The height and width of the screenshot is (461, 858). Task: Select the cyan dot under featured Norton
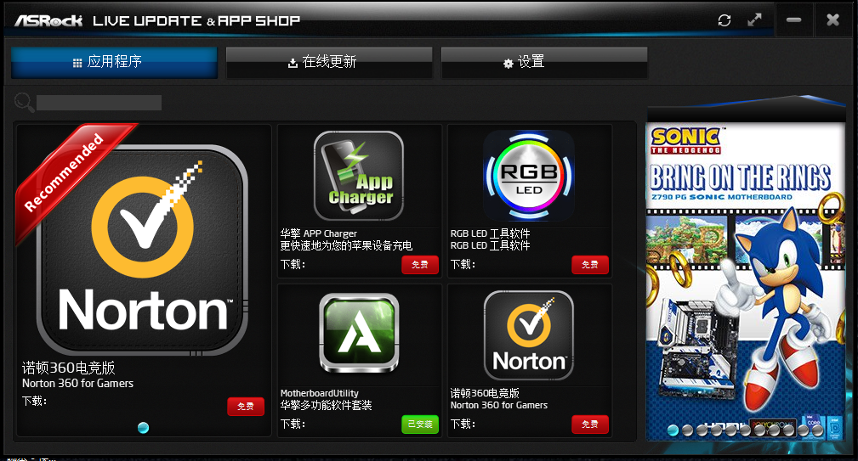pyautogui.click(x=144, y=428)
